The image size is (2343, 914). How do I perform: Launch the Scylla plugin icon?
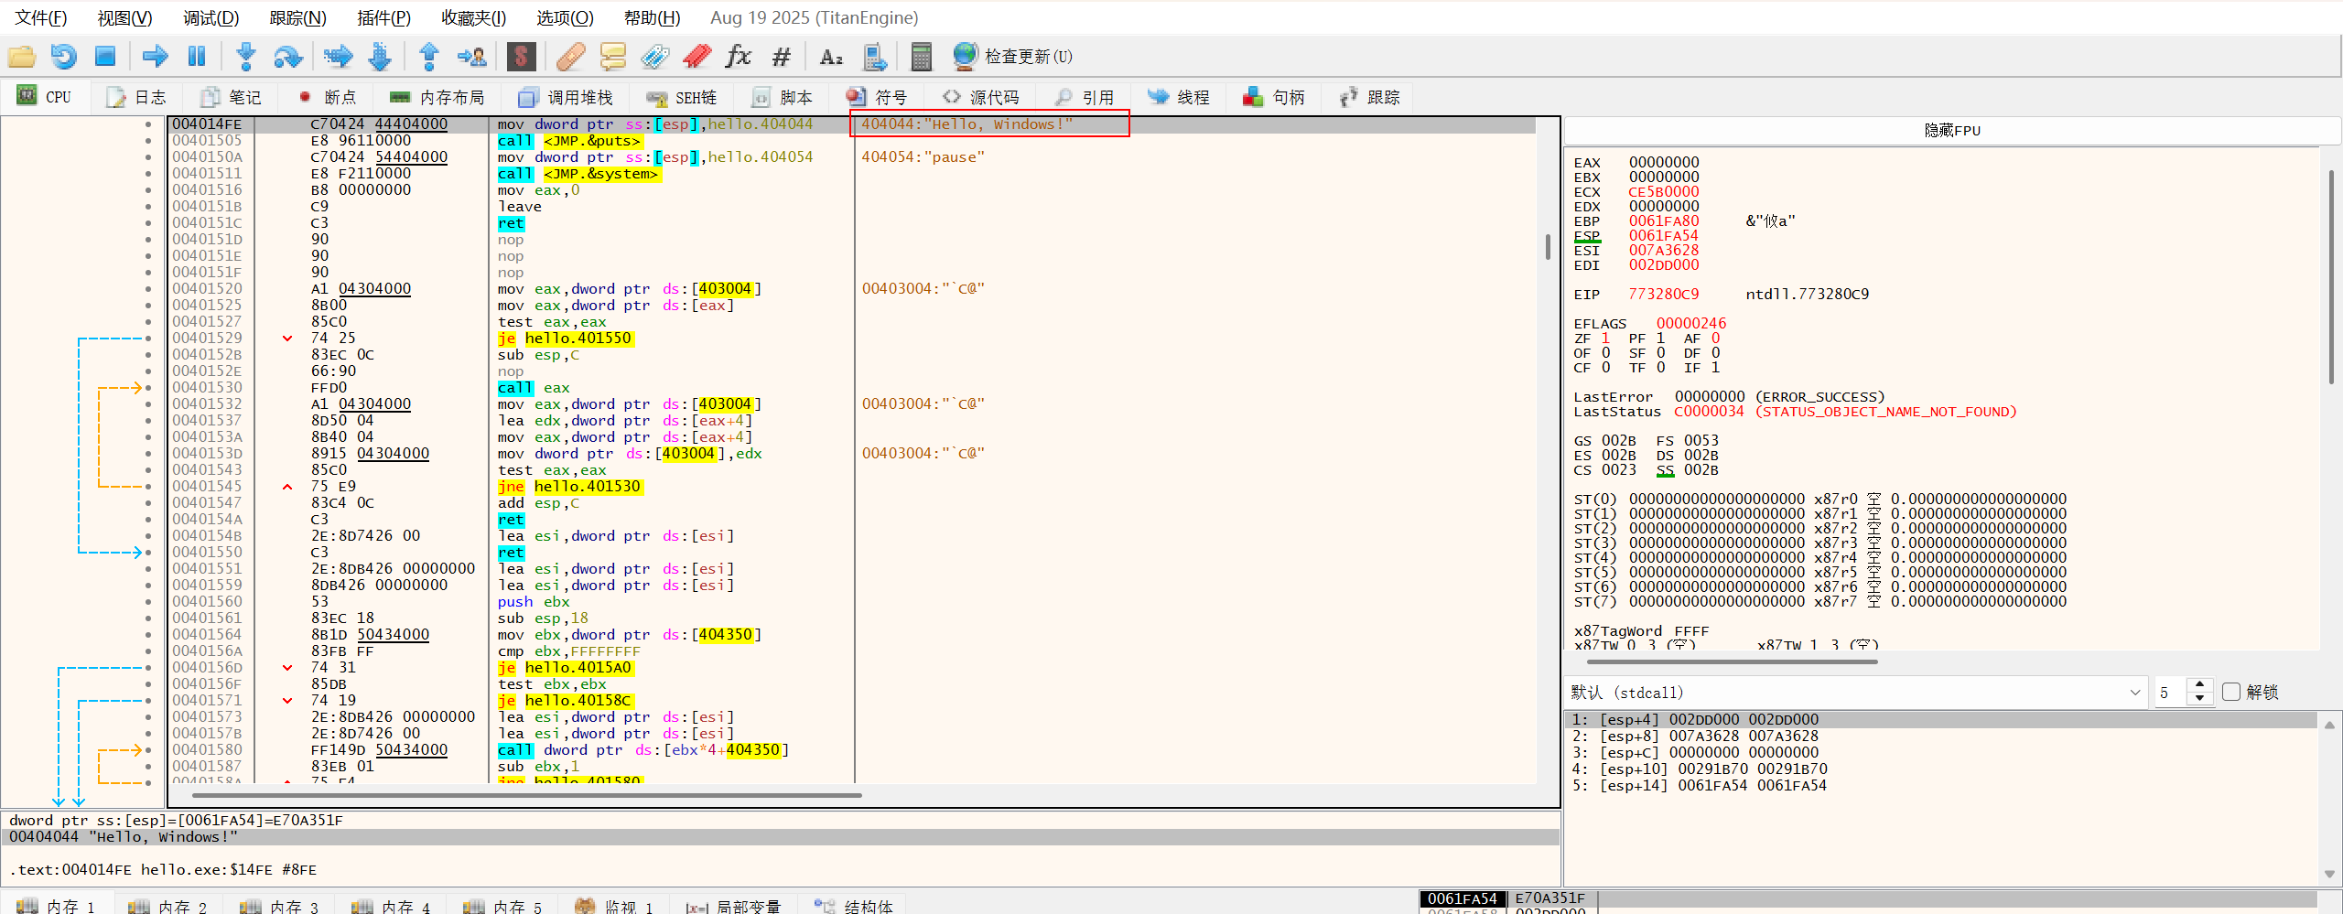(x=521, y=57)
